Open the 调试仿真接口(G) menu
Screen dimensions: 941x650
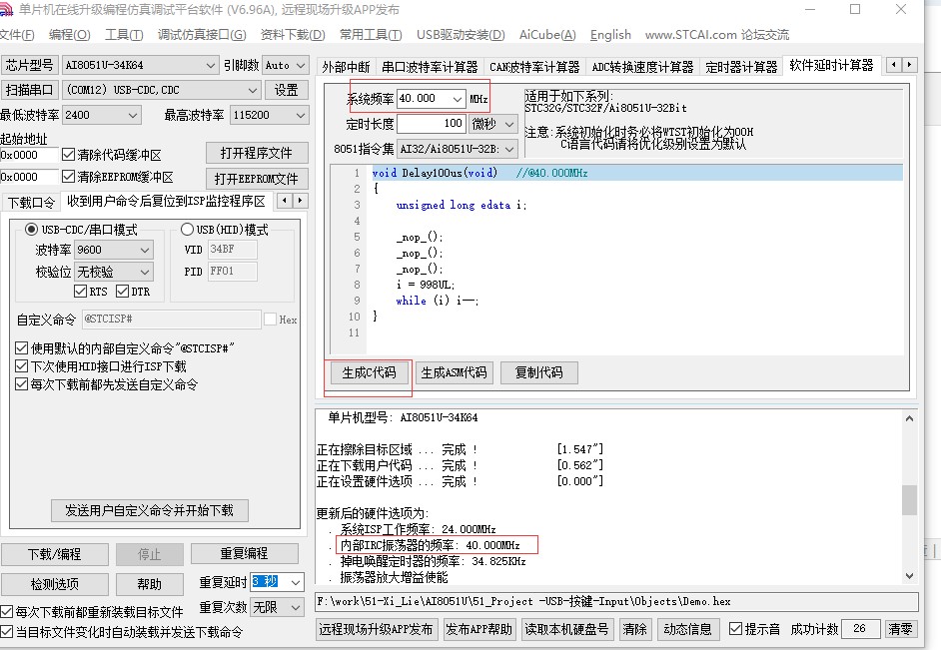(202, 35)
